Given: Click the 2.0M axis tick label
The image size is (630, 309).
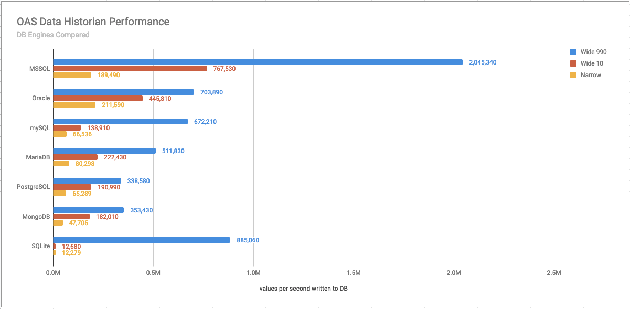Looking at the screenshot, I should click(x=454, y=273).
